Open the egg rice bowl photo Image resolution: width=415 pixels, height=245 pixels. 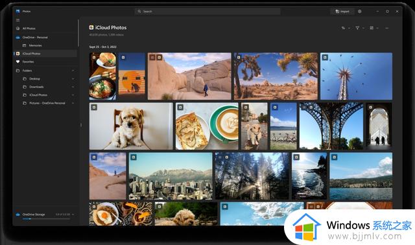121,214
